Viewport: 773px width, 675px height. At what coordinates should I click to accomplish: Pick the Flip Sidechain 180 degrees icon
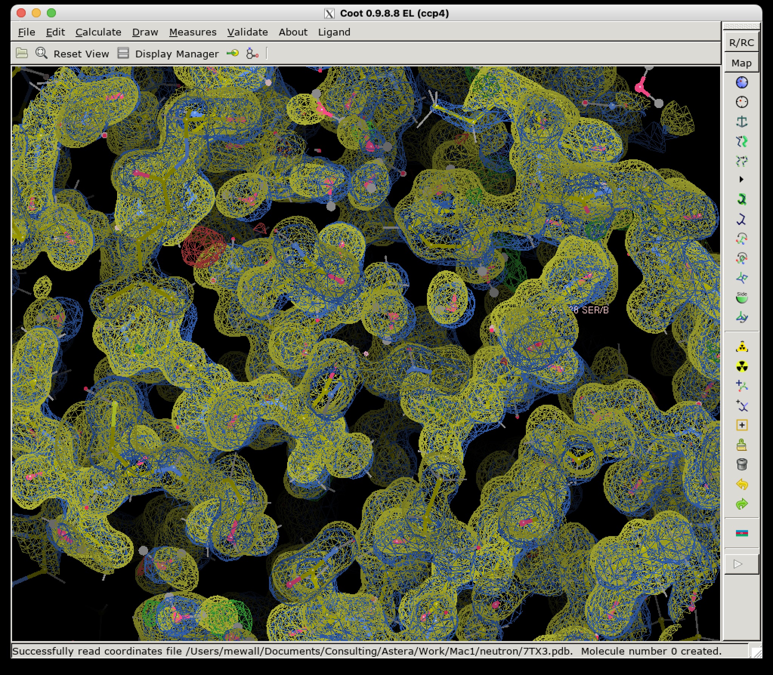742,297
